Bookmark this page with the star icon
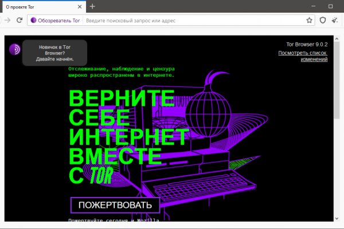The image size is (344, 229). 309,20
